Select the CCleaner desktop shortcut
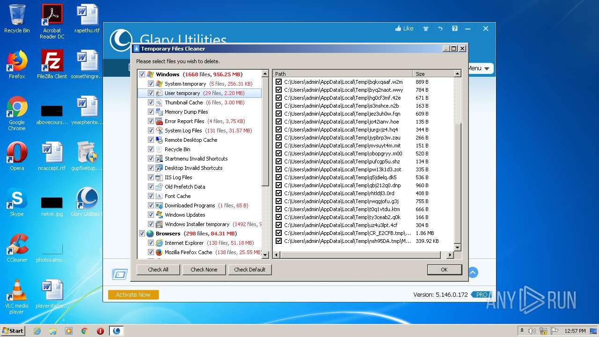 17,248
